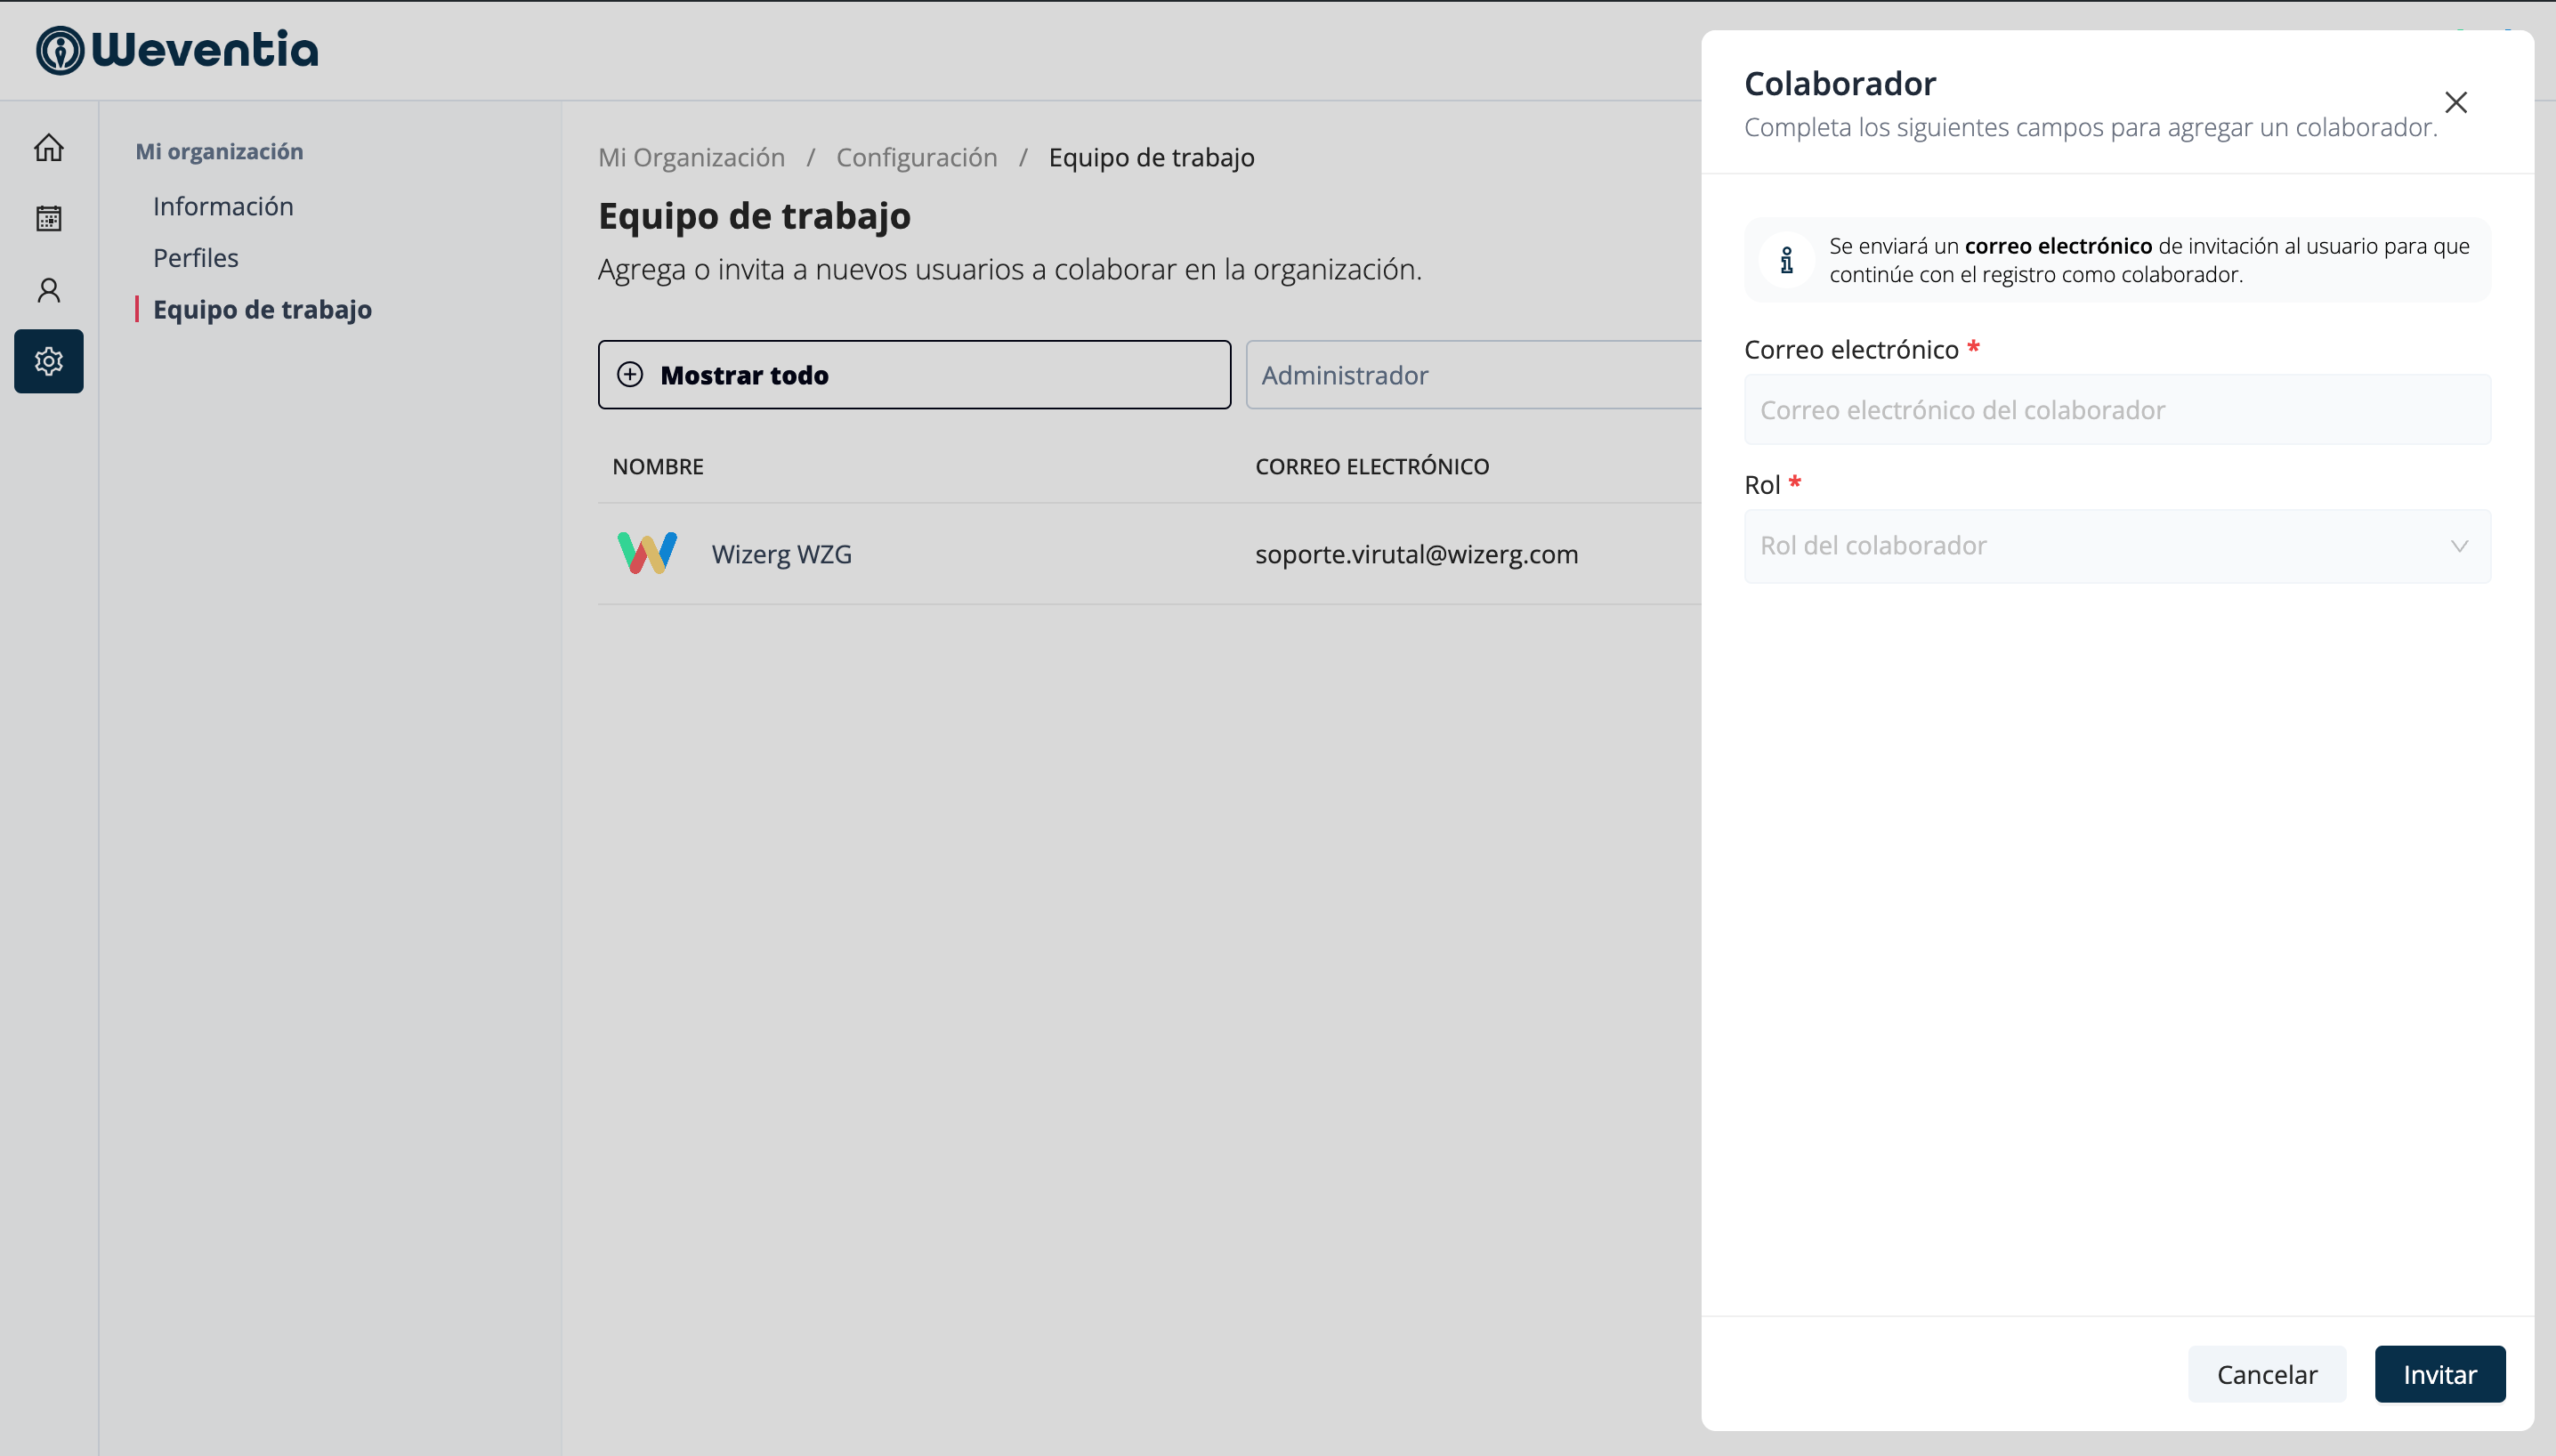Open the home icon in sidebar
Screen dimensions: 2556x1456
(48, 148)
